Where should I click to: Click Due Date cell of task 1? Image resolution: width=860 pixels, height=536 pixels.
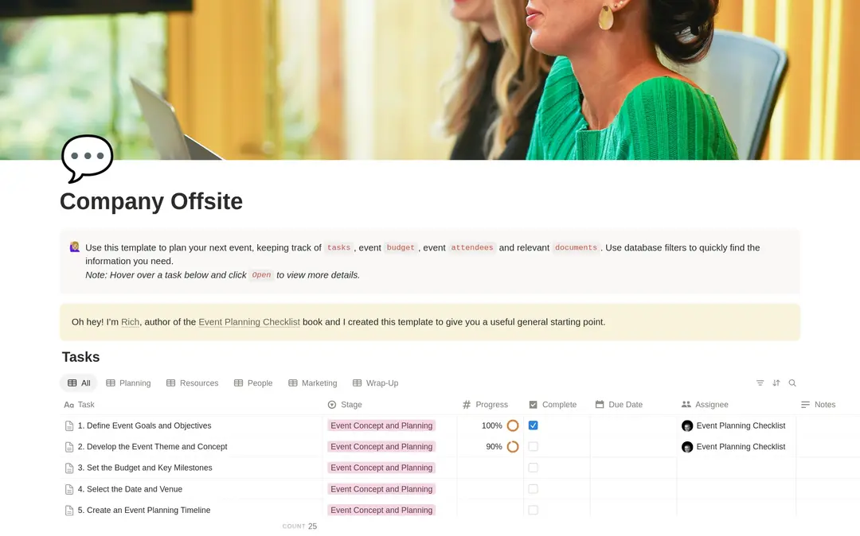pos(634,425)
